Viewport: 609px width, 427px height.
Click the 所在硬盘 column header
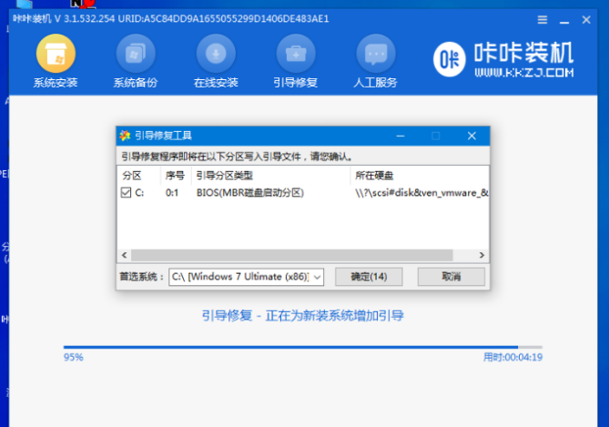[374, 175]
